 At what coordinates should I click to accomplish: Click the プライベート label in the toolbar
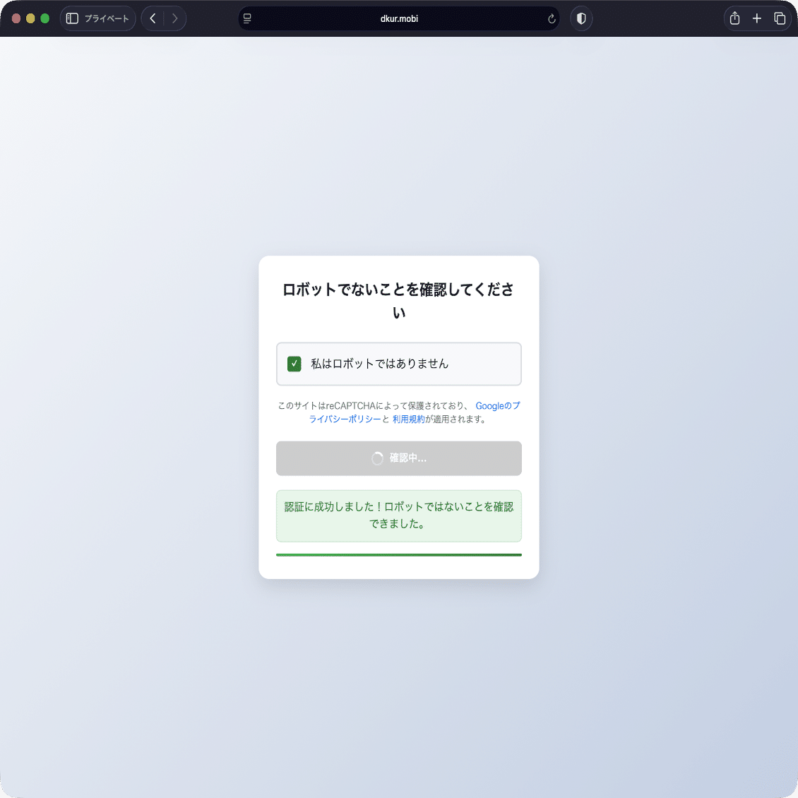tap(107, 18)
